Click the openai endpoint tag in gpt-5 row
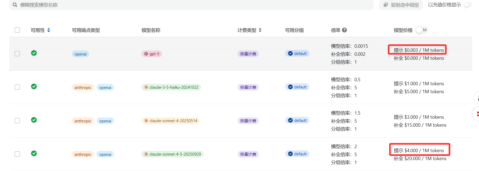Viewport: 479px width, 171px height. point(80,54)
